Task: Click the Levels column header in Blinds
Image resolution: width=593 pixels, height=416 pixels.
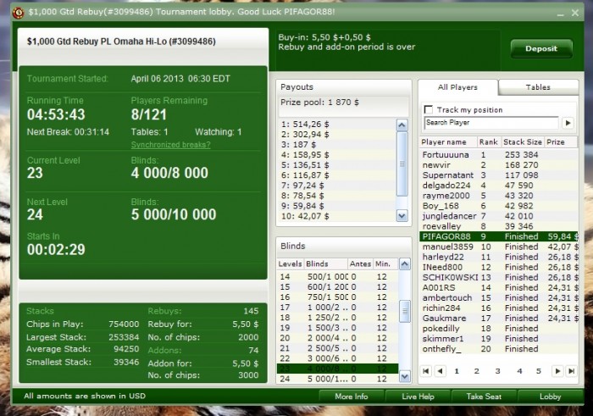Action: [x=290, y=263]
